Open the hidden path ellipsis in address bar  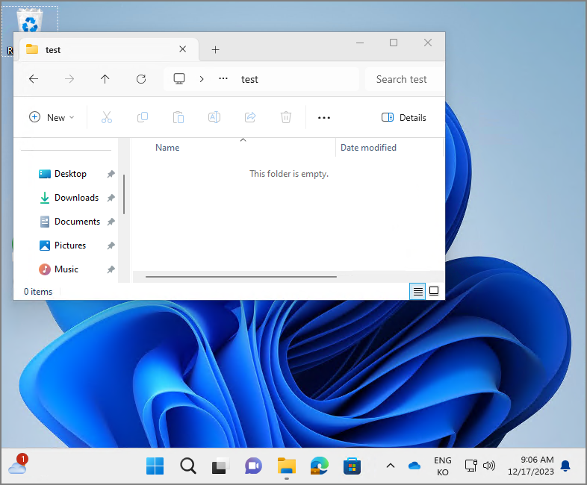click(223, 79)
